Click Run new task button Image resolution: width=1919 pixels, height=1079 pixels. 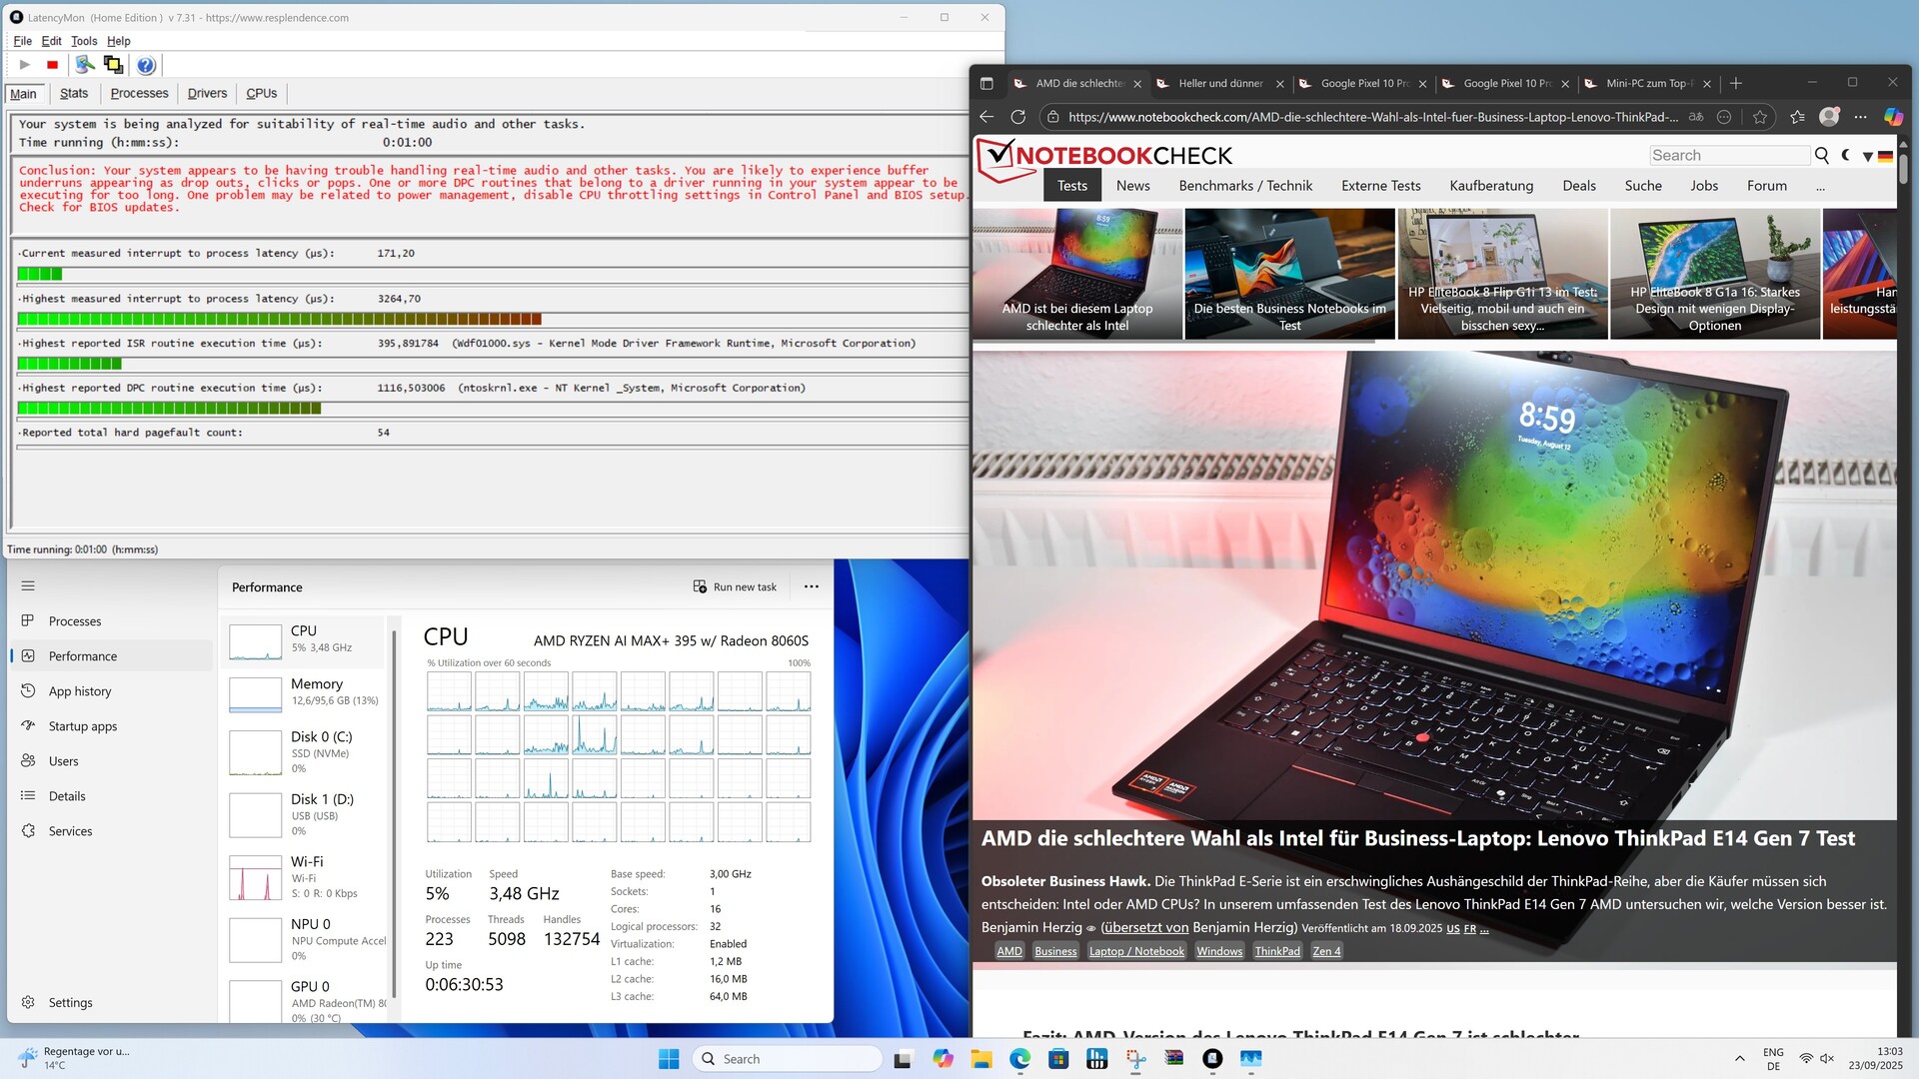(x=736, y=587)
